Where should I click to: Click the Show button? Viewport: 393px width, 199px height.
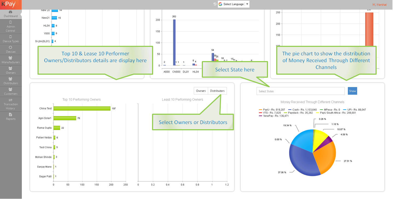353,91
